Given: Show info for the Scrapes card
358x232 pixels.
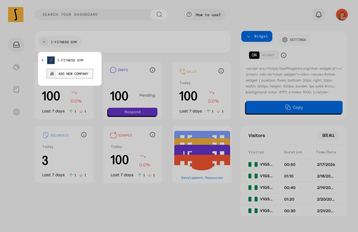Looking at the screenshot, I should [152, 134].
